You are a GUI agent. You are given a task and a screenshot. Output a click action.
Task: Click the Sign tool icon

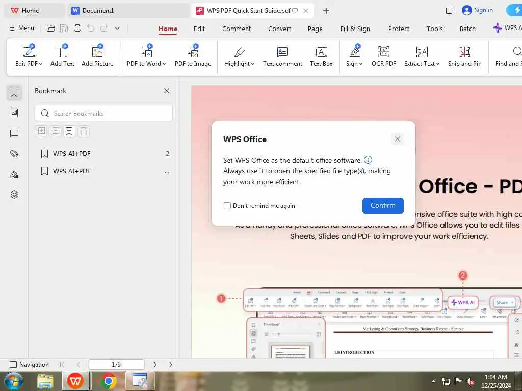click(355, 51)
